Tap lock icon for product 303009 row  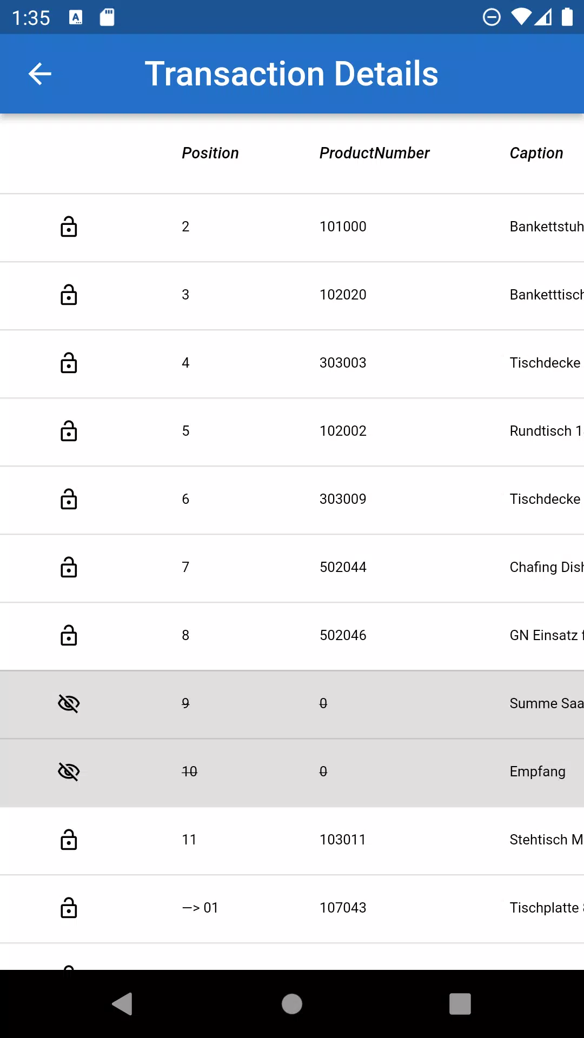coord(69,499)
